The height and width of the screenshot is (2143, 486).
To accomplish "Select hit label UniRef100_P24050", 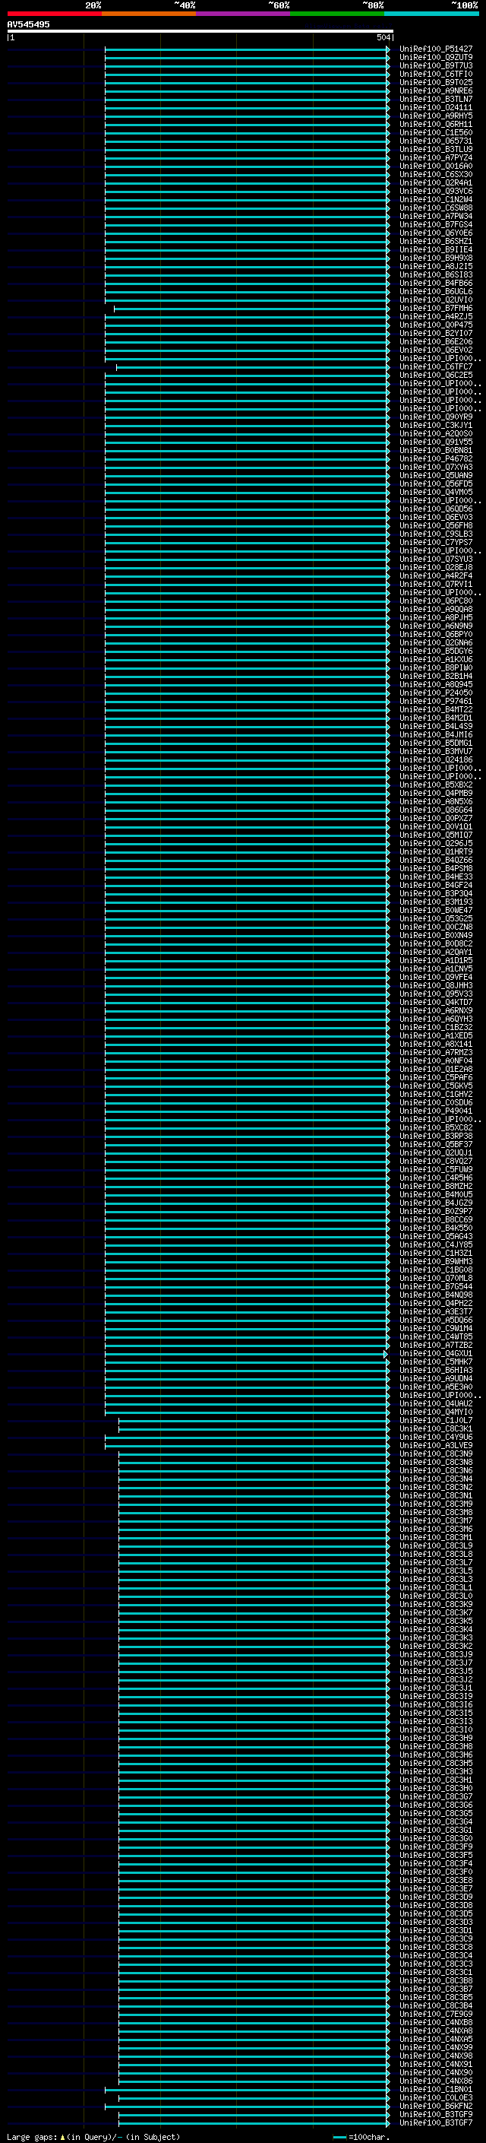I will tap(436, 693).
